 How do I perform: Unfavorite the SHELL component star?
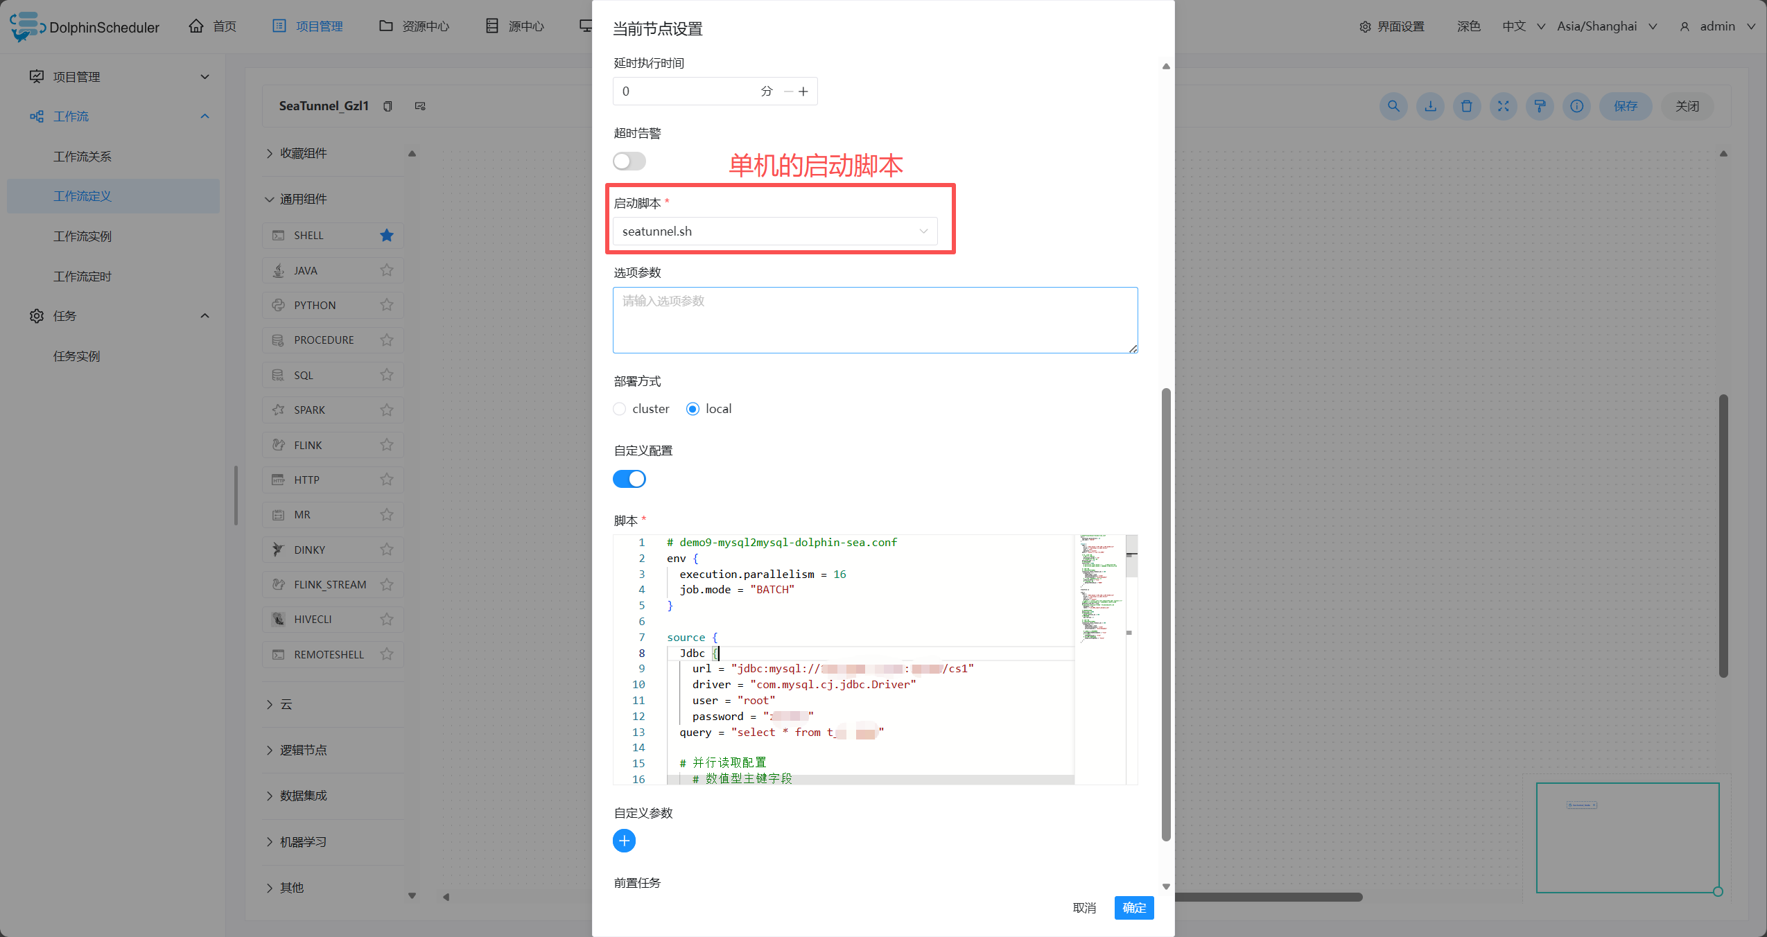[x=387, y=236]
